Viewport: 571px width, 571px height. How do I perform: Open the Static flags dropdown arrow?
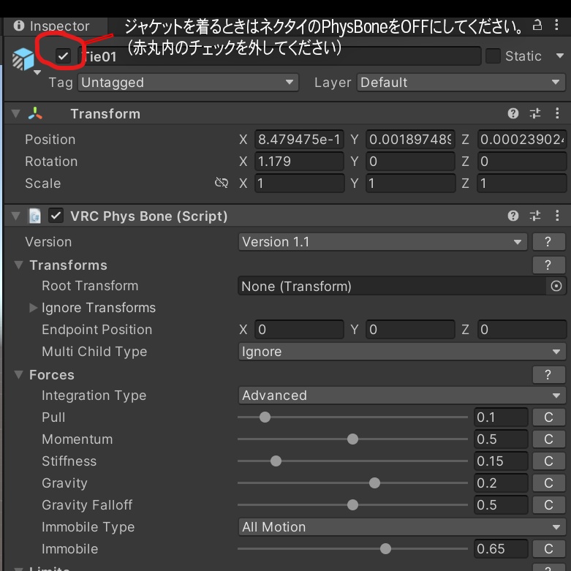point(560,56)
